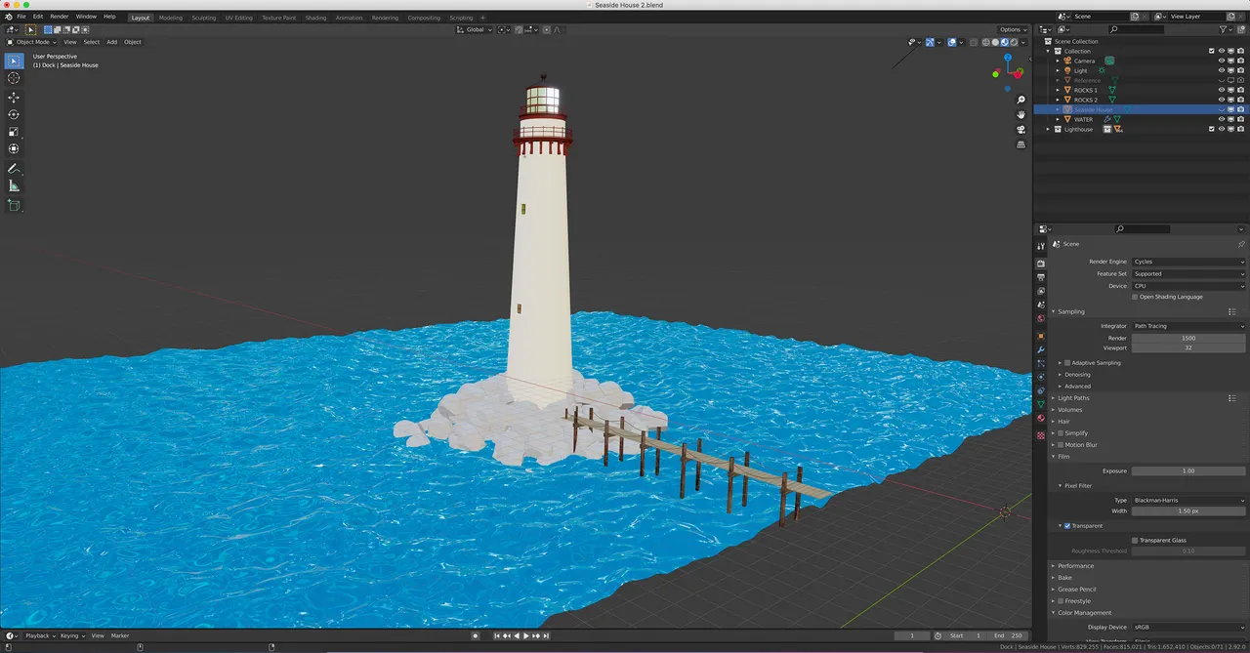Click the Add Cube tool
The width and height of the screenshot is (1250, 653).
coord(14,205)
